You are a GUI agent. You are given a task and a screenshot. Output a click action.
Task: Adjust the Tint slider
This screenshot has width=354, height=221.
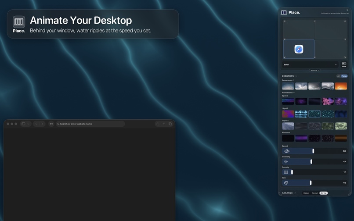coord(314,183)
